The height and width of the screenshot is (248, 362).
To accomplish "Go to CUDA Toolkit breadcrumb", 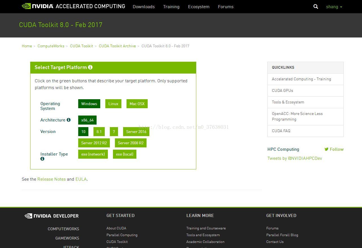I will click(x=82, y=46).
